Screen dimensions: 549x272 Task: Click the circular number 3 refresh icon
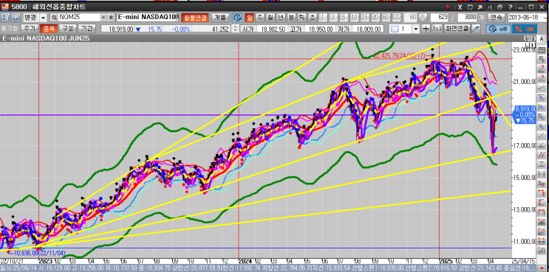tap(237, 18)
